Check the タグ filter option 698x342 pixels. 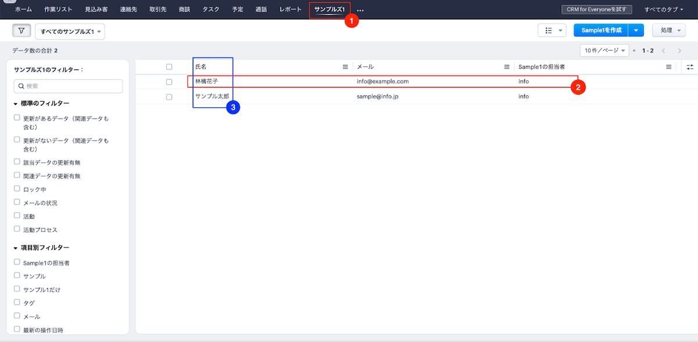17,303
